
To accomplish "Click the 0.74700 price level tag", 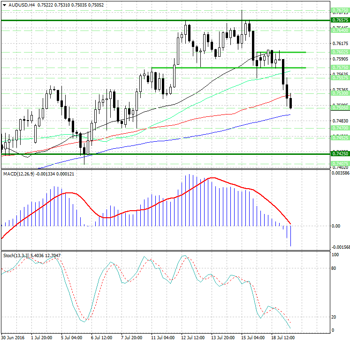I will [340, 128].
